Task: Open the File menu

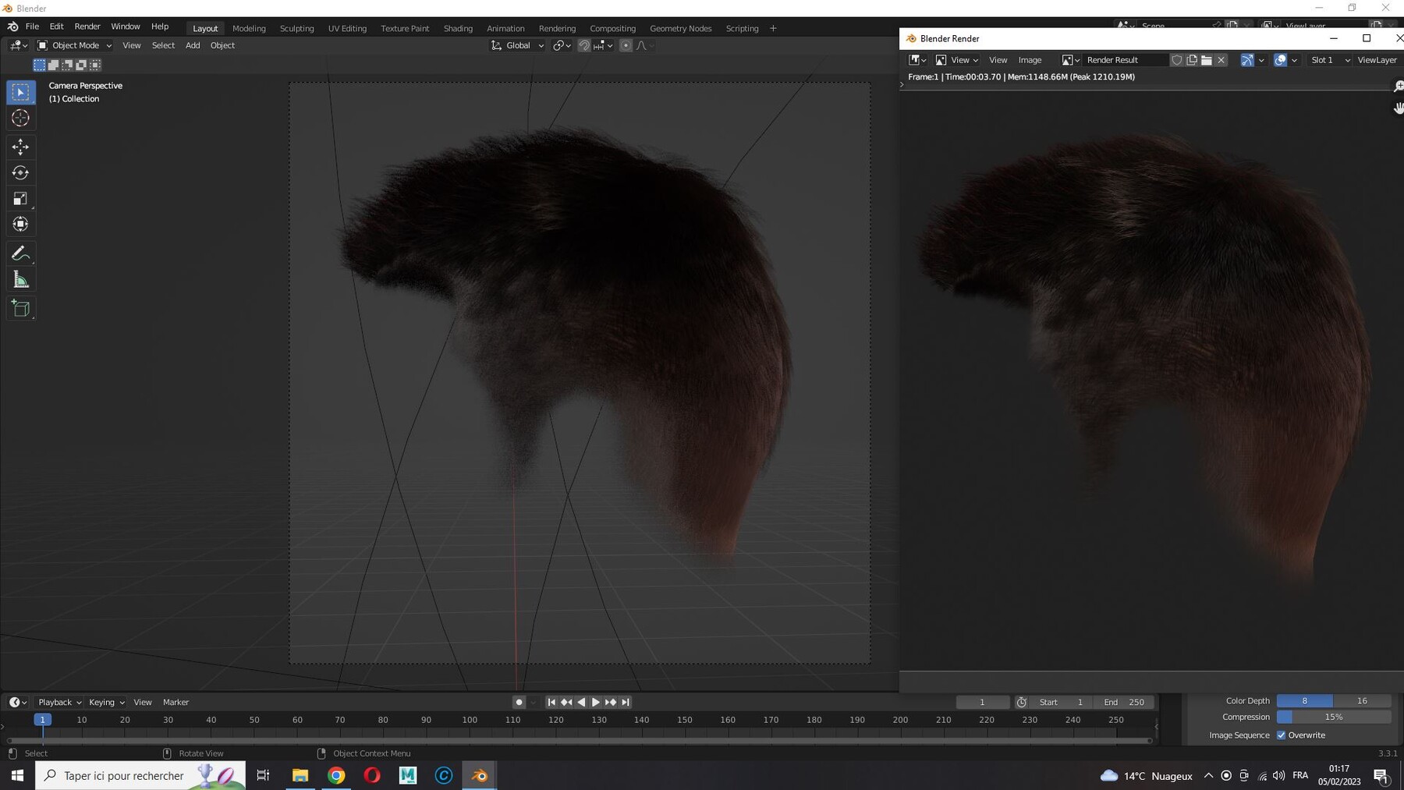Action: (x=32, y=27)
